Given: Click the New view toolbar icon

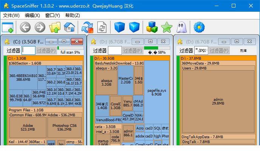Looking at the screenshot, I should [8, 27].
